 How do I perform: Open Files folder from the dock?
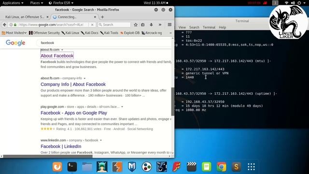87,167
